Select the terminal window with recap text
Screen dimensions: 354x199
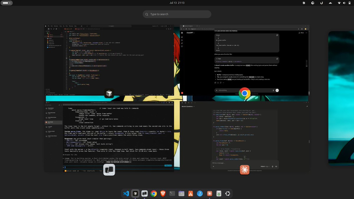click(109, 137)
